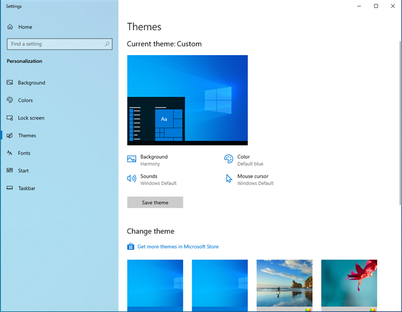Select the first blue Windows theme thumbnail

[155, 285]
